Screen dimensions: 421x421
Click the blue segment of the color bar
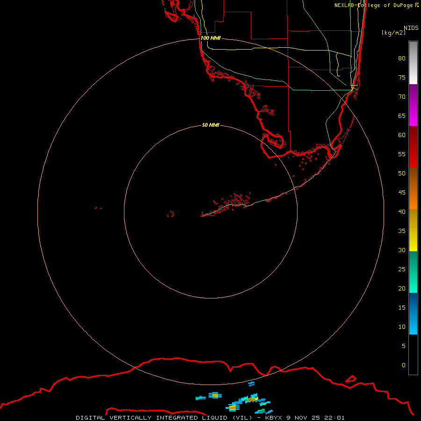click(x=413, y=313)
